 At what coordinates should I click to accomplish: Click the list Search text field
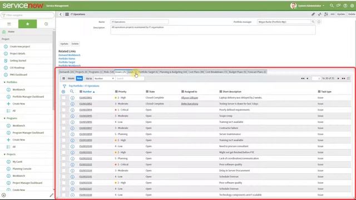pos(130,78)
